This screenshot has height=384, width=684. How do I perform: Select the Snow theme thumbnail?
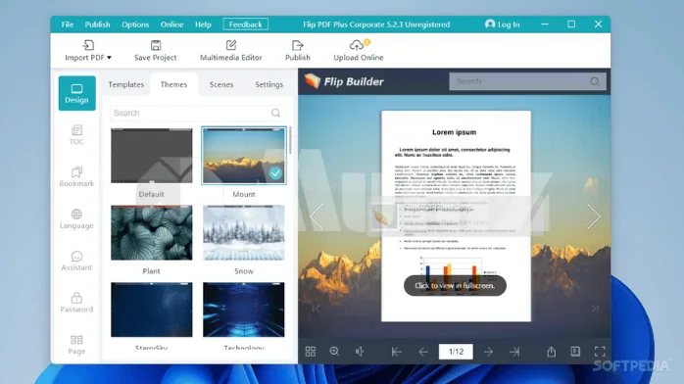244,233
